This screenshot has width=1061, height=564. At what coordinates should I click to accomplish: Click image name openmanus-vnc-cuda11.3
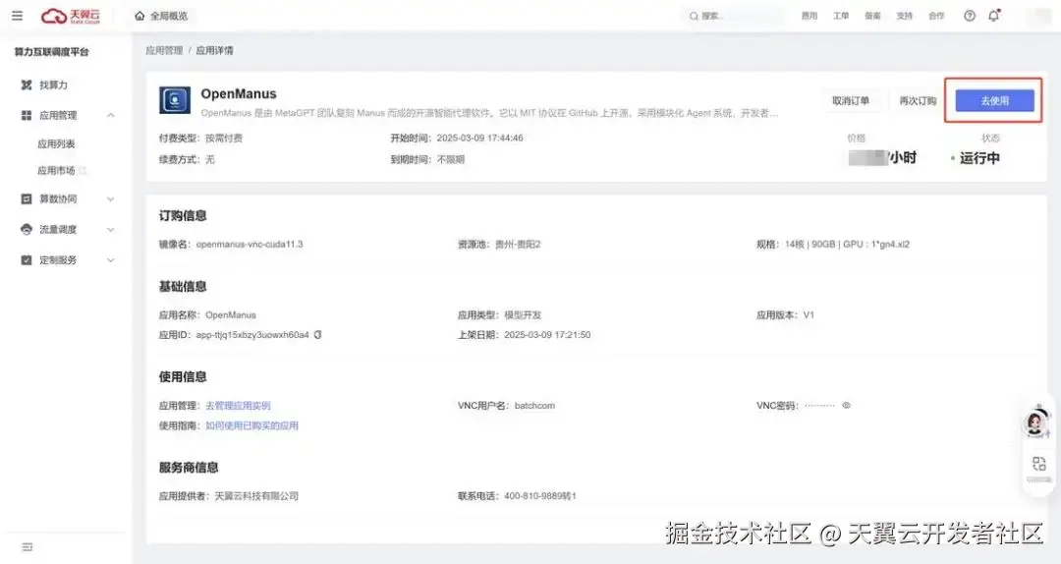click(250, 245)
